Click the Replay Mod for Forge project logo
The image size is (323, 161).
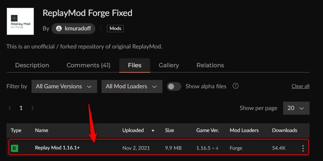coord(20,21)
